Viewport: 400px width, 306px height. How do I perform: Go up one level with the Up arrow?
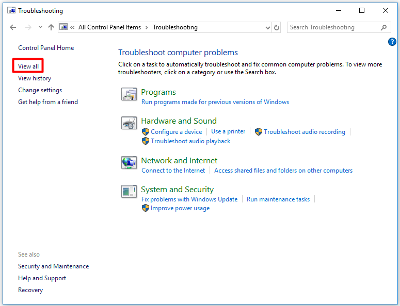click(51, 27)
